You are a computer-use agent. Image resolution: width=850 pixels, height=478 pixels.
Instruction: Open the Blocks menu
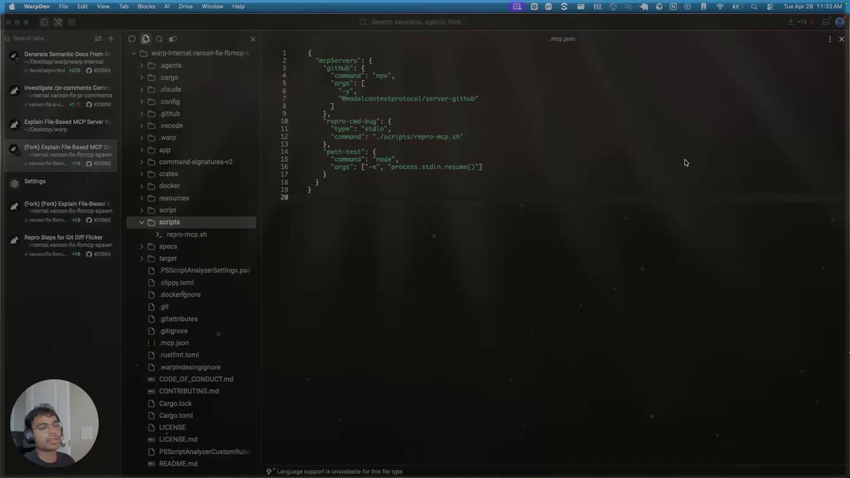pos(146,6)
